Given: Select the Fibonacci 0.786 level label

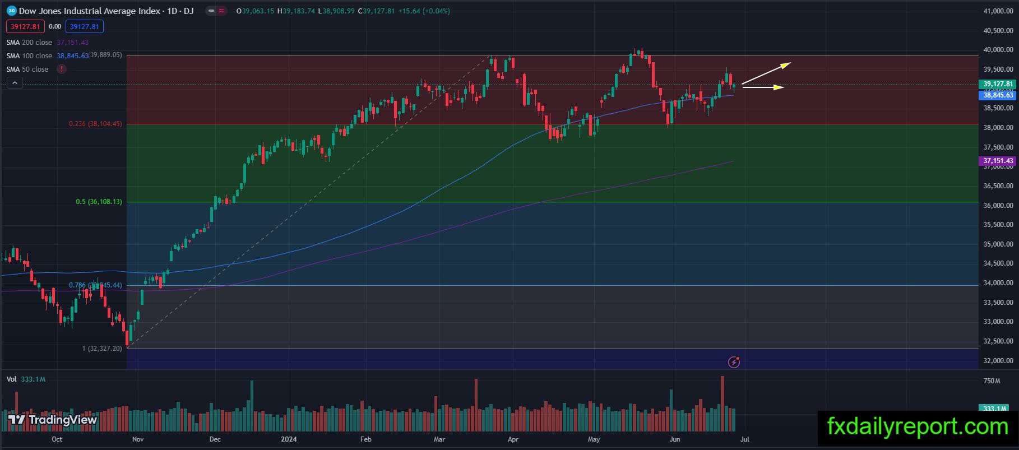Looking at the screenshot, I should pyautogui.click(x=95, y=285).
